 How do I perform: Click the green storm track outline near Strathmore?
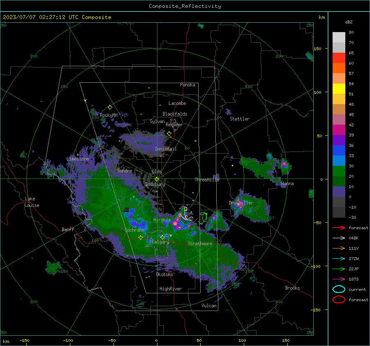pyautogui.click(x=203, y=218)
